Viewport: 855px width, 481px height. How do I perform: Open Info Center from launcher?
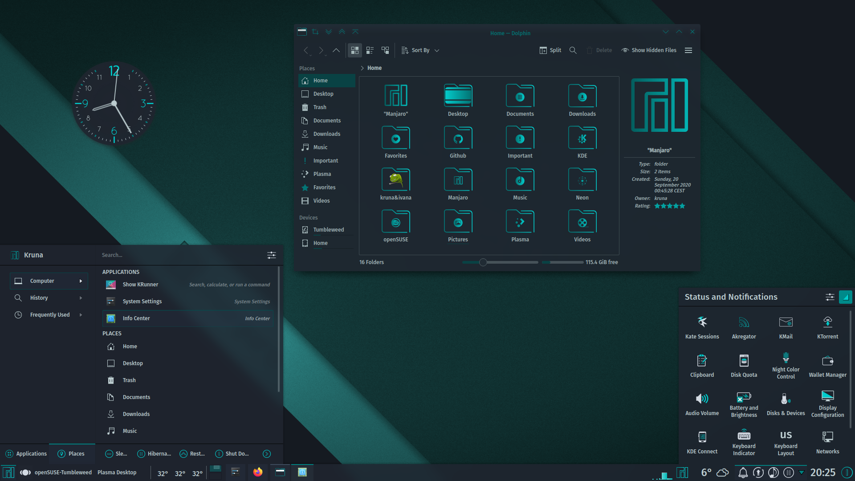tap(188, 318)
